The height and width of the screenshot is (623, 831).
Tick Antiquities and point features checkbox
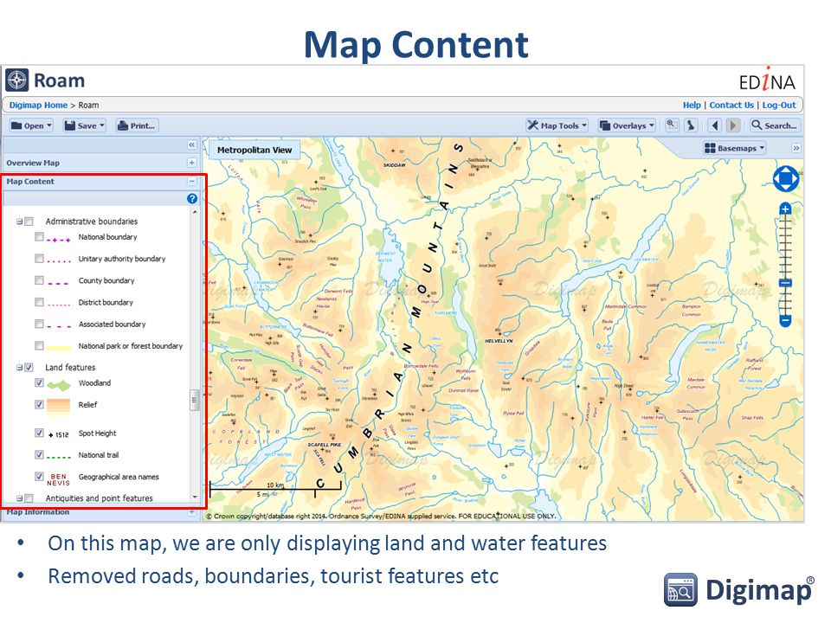point(29,498)
